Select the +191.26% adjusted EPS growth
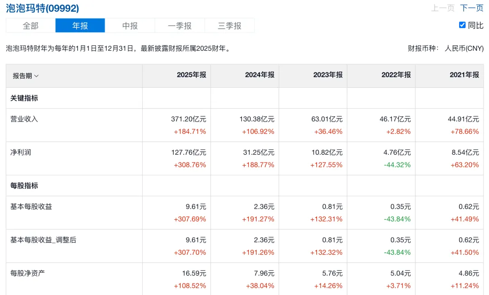Image resolution: width=489 pixels, height=295 pixels. [x=258, y=252]
